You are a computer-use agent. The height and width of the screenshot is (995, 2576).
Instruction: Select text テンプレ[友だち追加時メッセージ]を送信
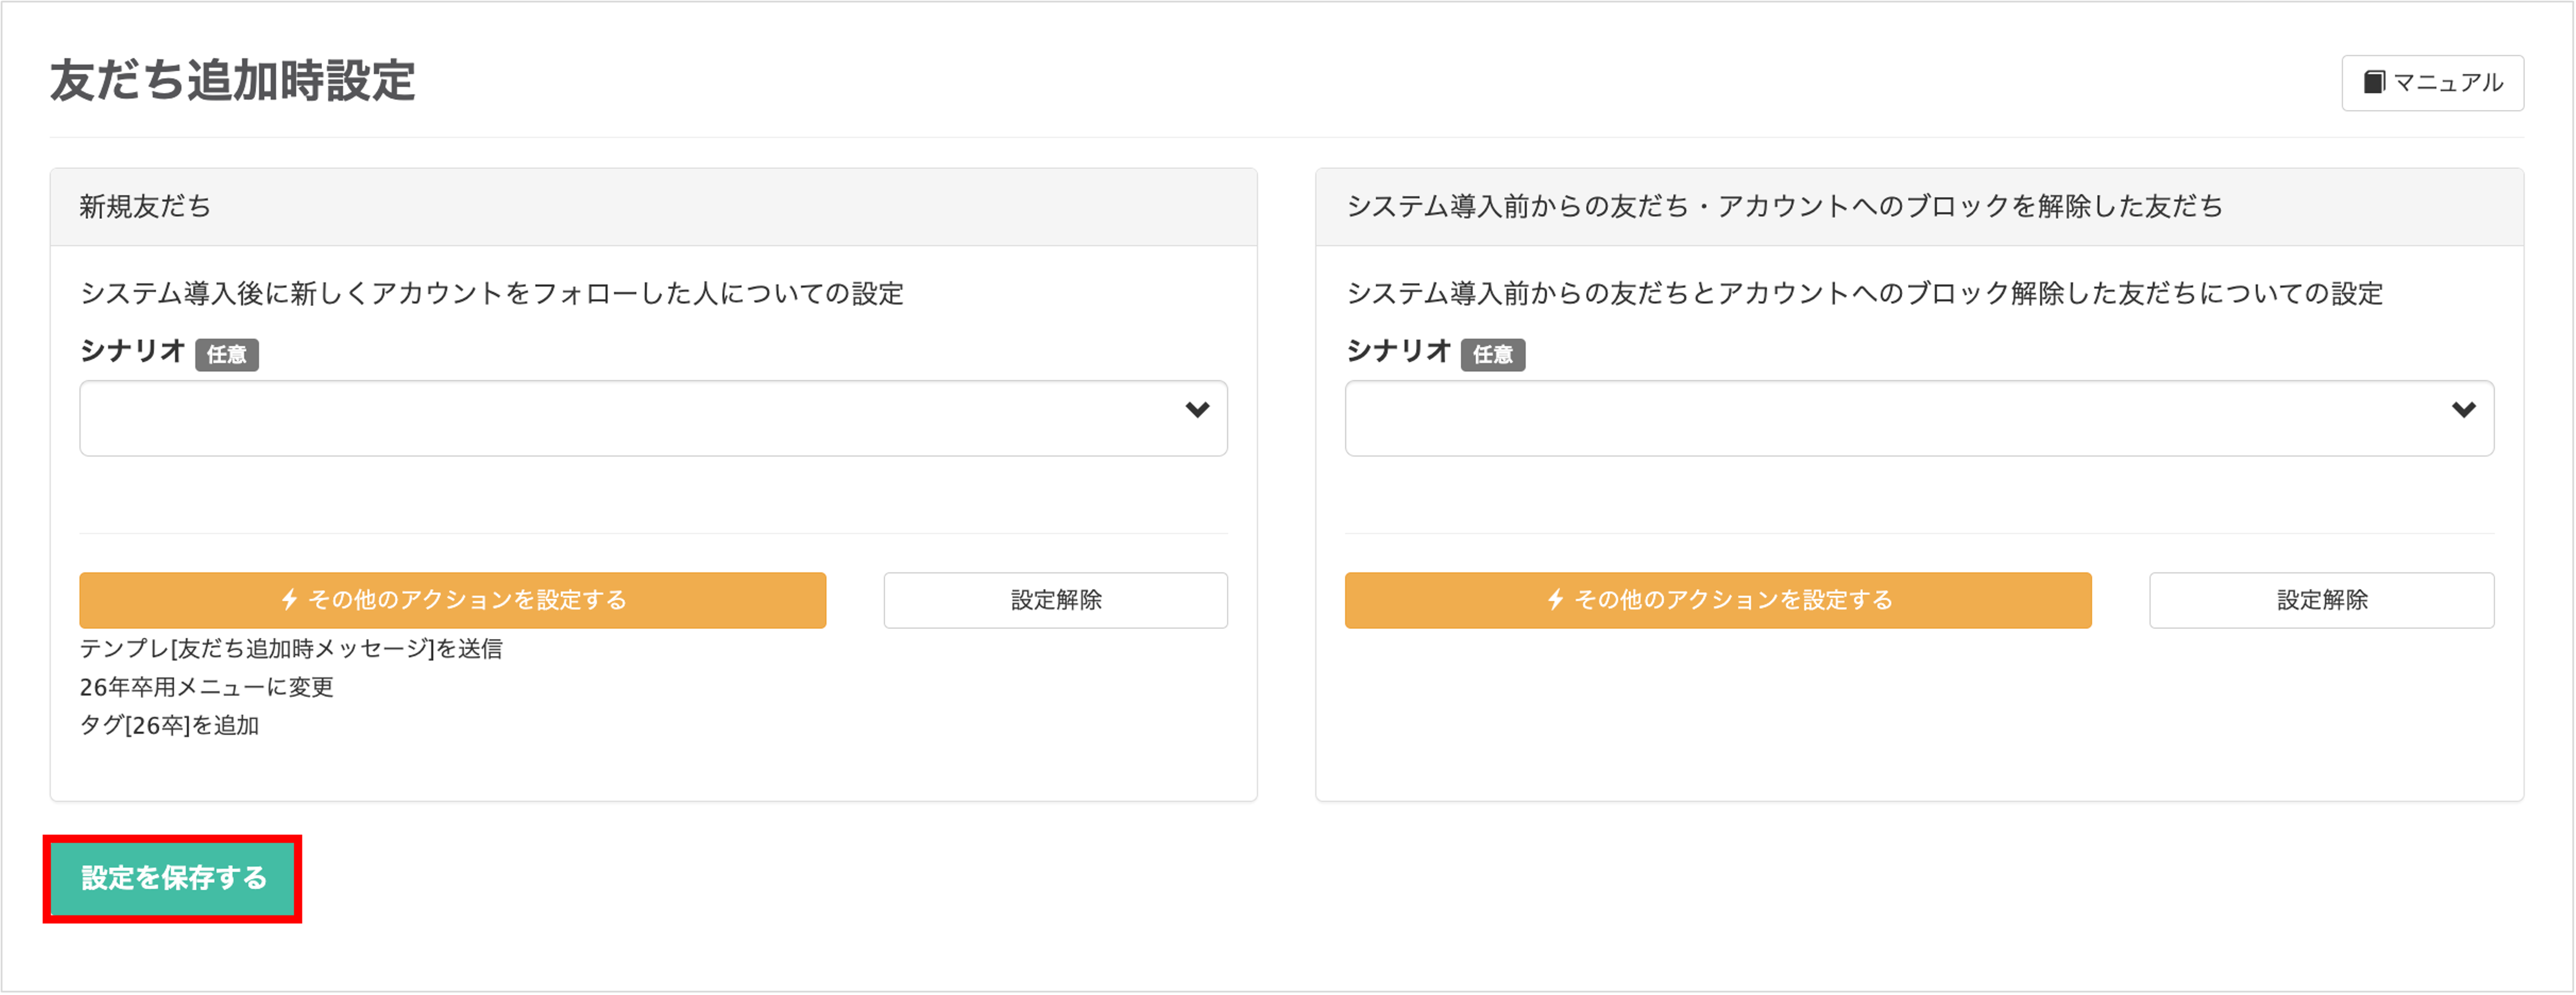click(x=291, y=649)
